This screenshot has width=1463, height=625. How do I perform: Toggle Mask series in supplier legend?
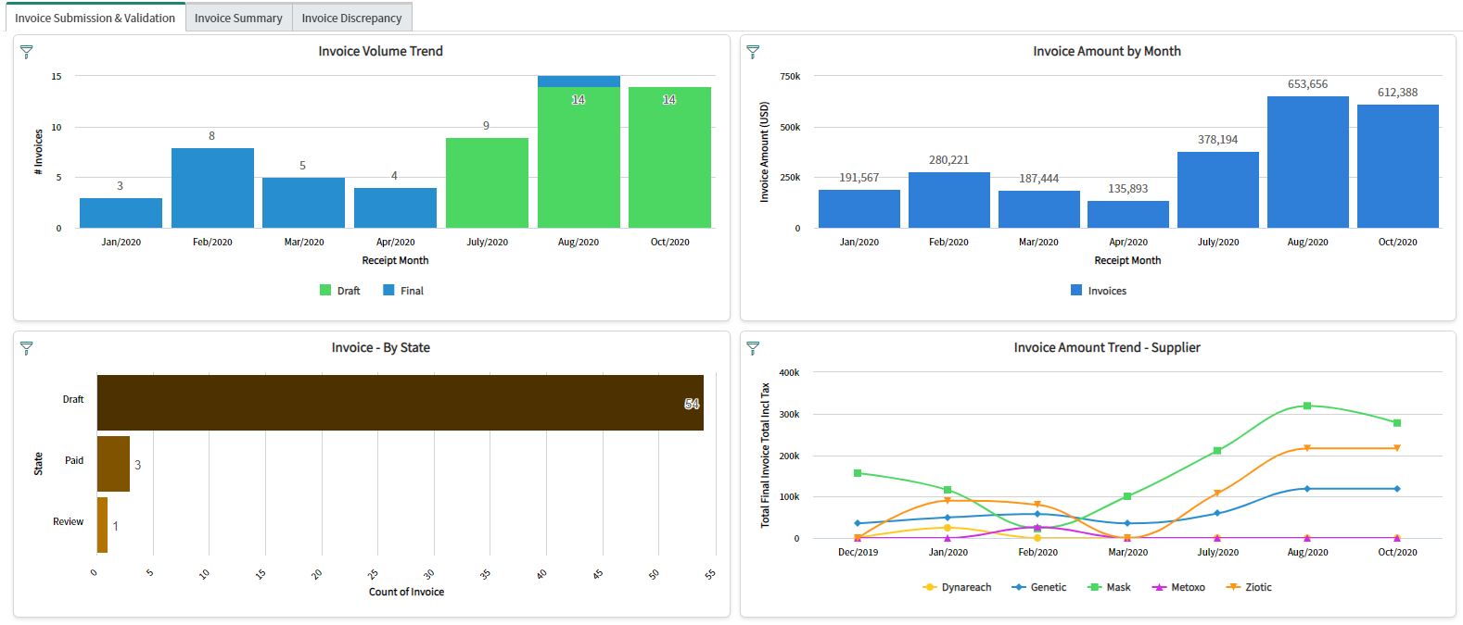click(x=1110, y=588)
